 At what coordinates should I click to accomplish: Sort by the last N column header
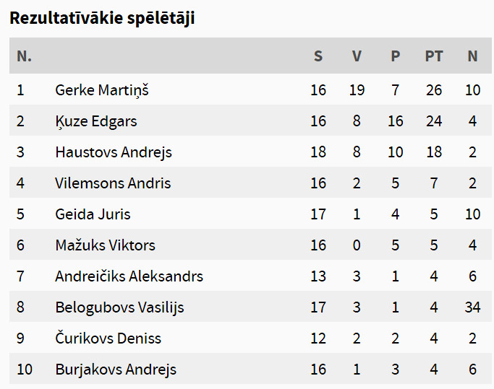(472, 56)
